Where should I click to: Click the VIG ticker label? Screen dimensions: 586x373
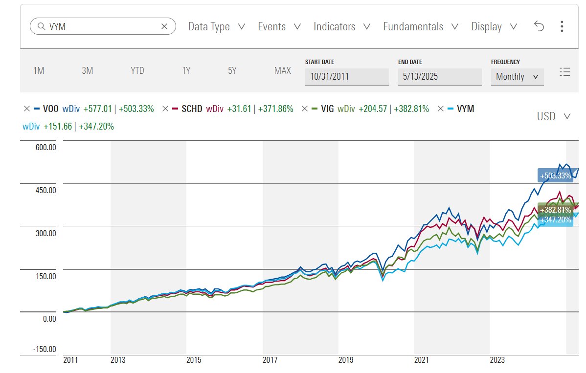click(x=327, y=109)
